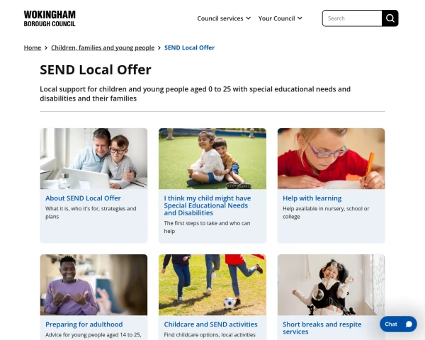The height and width of the screenshot is (340, 425).
Task: Expand the Council services chevron
Action: pyautogui.click(x=249, y=18)
